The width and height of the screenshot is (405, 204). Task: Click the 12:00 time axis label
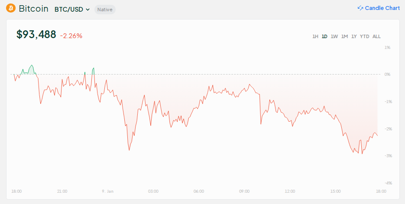tap(290, 191)
